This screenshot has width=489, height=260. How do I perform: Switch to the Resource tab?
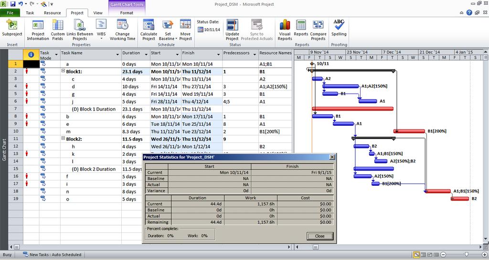pyautogui.click(x=53, y=13)
